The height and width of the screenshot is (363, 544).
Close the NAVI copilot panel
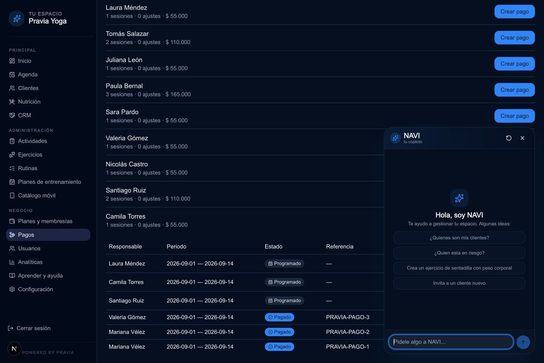coord(522,138)
